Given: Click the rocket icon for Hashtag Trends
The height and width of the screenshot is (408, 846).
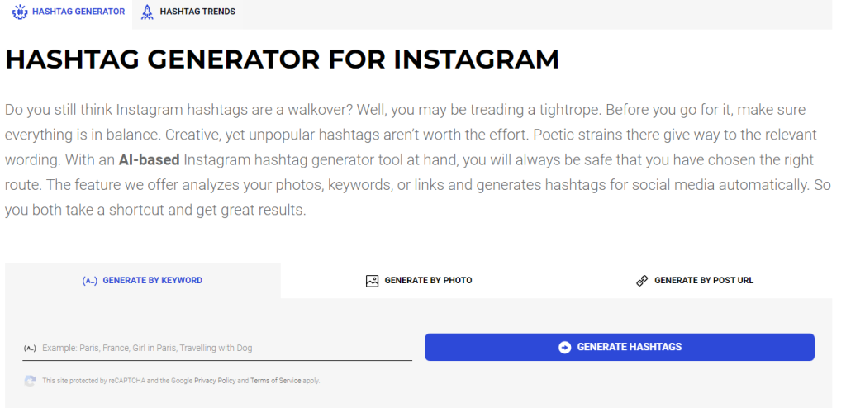Looking at the screenshot, I should pyautogui.click(x=147, y=12).
